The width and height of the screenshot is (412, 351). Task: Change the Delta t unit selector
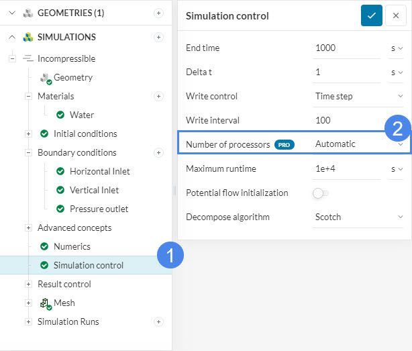397,72
